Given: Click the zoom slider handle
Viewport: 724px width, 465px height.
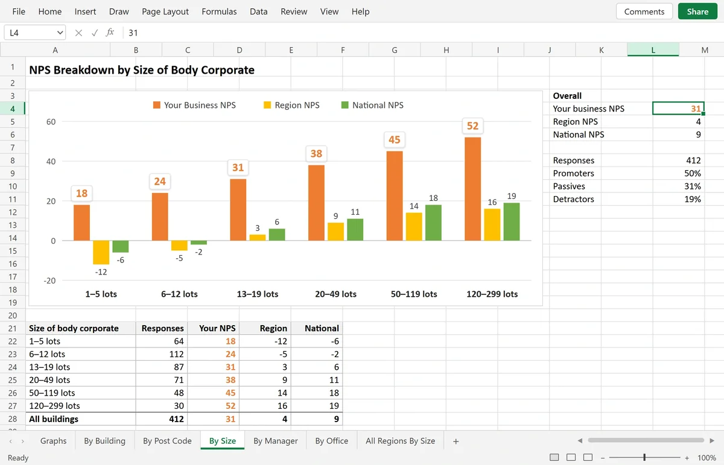Looking at the screenshot, I should 645,458.
